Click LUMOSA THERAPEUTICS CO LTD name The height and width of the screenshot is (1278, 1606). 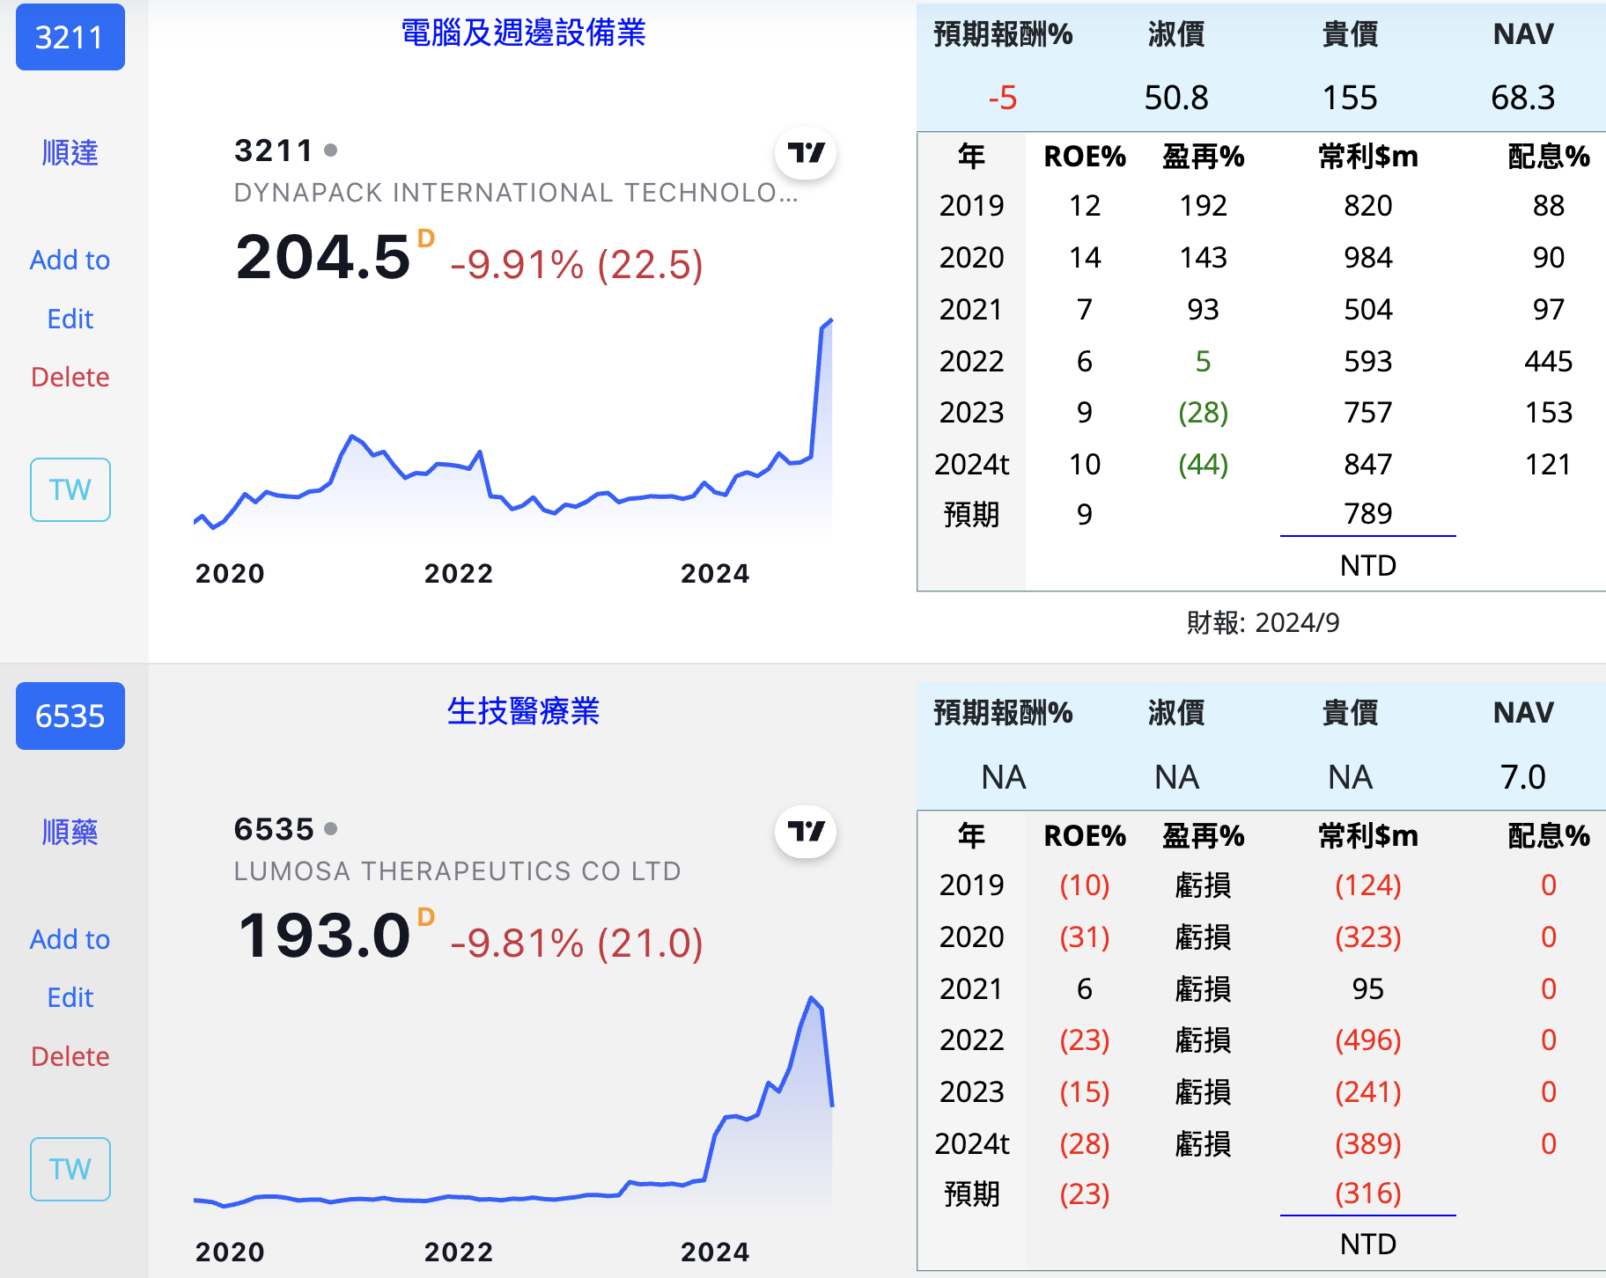458,871
